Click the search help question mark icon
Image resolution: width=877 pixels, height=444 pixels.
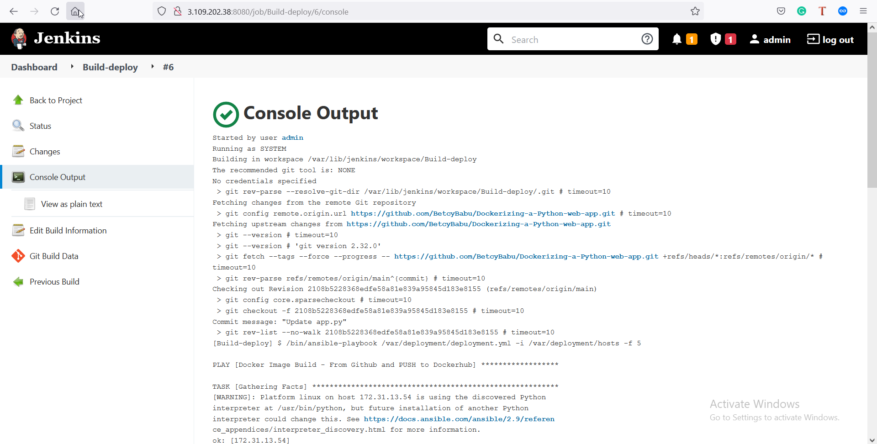647,39
